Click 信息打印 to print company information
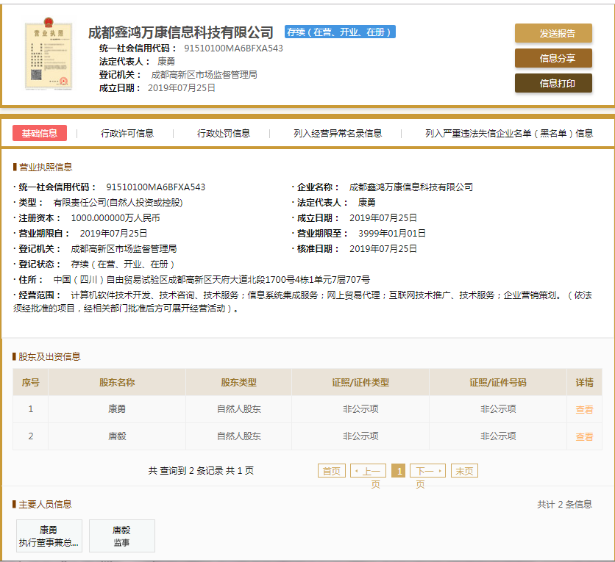615x562 pixels. coord(552,83)
